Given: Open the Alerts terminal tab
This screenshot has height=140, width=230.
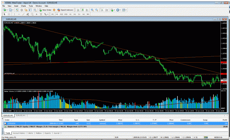Looking at the screenshot, I should pyautogui.click(x=31, y=133).
